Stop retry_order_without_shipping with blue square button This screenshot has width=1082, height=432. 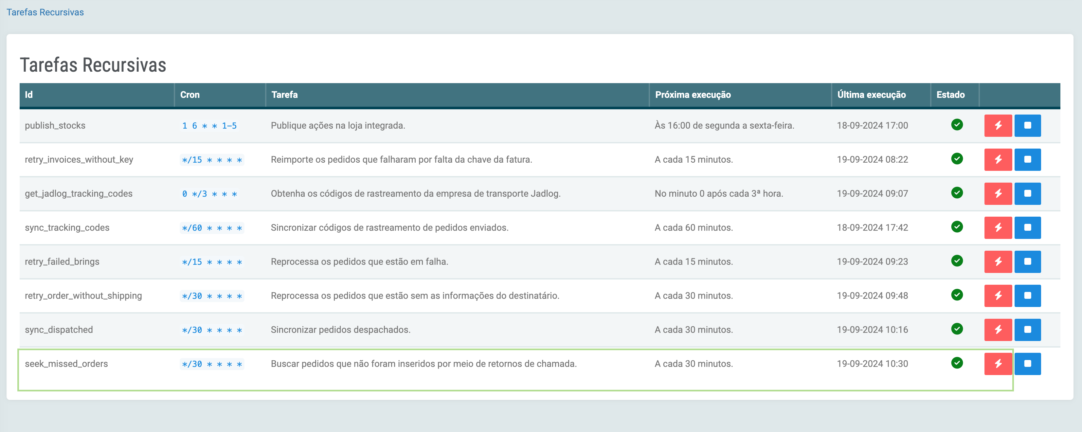point(1027,296)
